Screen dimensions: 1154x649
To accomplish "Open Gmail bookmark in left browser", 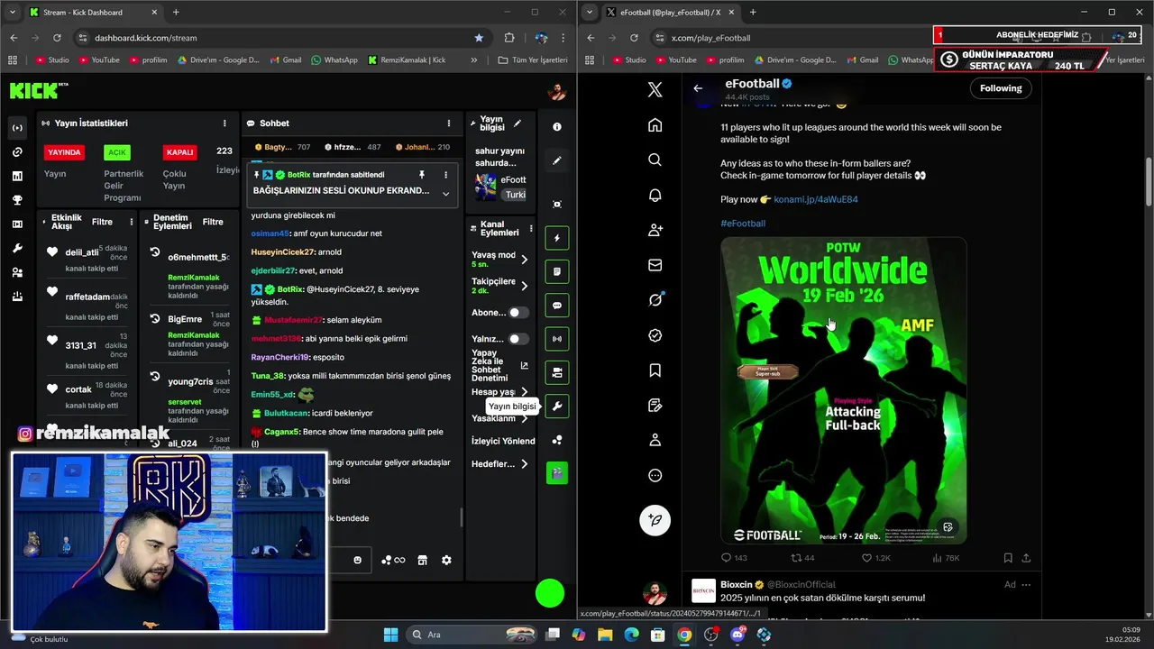I will [x=285, y=59].
